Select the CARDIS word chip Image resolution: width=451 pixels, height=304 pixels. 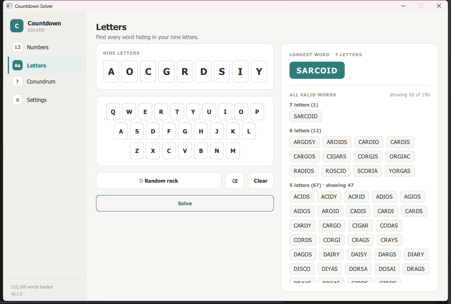(x=400, y=142)
